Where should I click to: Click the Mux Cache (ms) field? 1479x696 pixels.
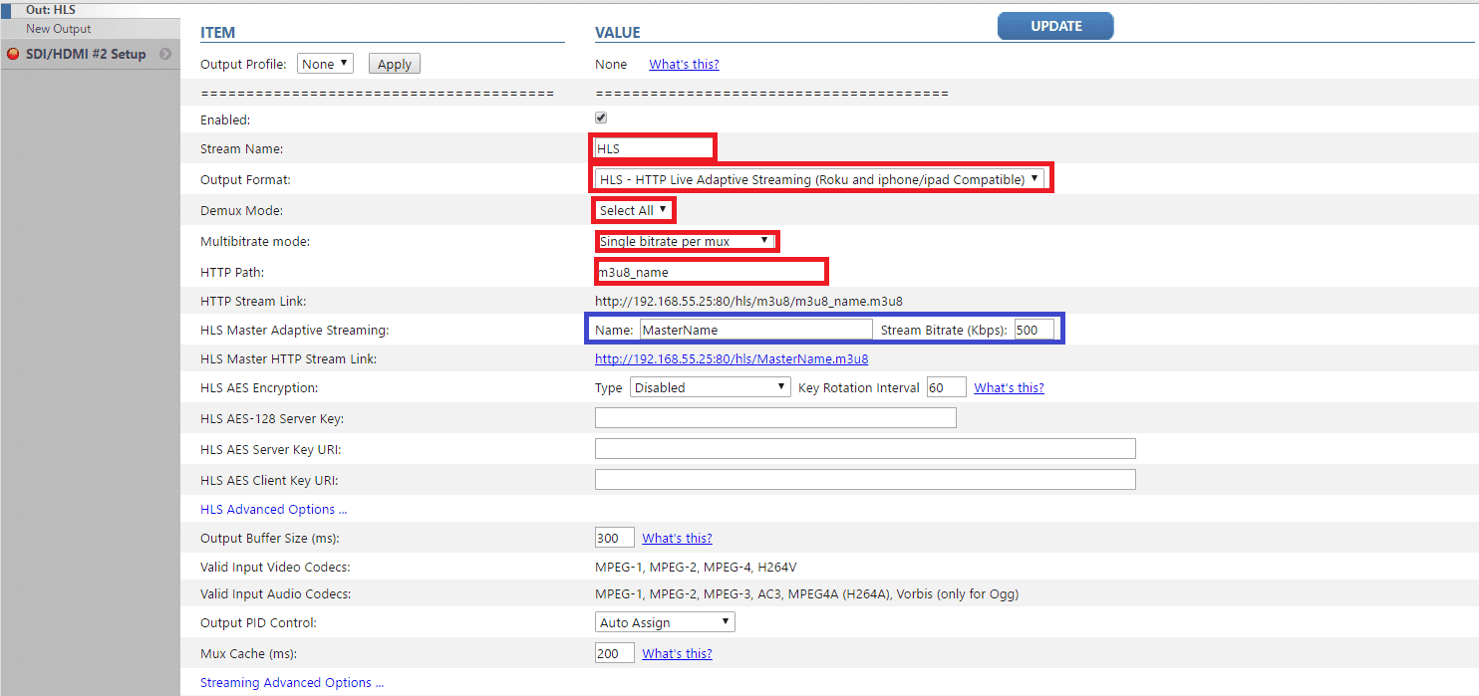tap(615, 653)
